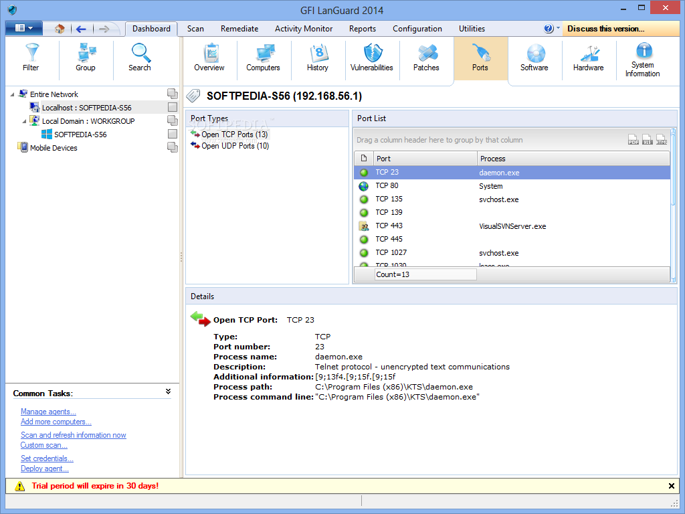The width and height of the screenshot is (685, 514).
Task: Go to the Home page icon
Action: pos(60,29)
